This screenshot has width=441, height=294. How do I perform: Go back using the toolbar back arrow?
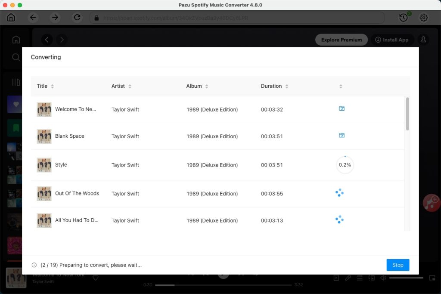[33, 18]
